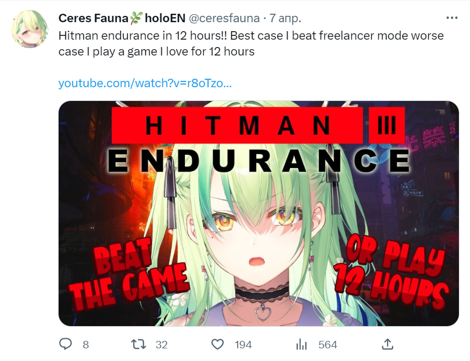
Task: Open the reply speech bubble icon
Action: tap(65, 344)
